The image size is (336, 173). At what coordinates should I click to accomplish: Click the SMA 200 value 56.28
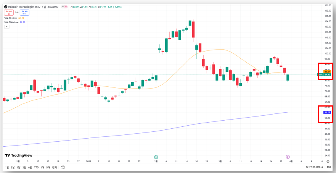(23, 22)
